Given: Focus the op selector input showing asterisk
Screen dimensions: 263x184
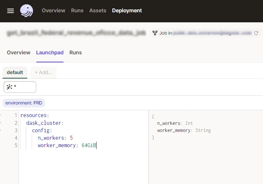Looking at the screenshot, I should (24, 87).
